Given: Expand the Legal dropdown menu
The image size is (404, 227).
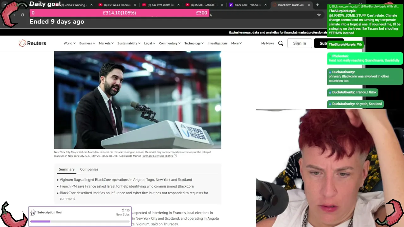Looking at the screenshot, I should [150, 43].
